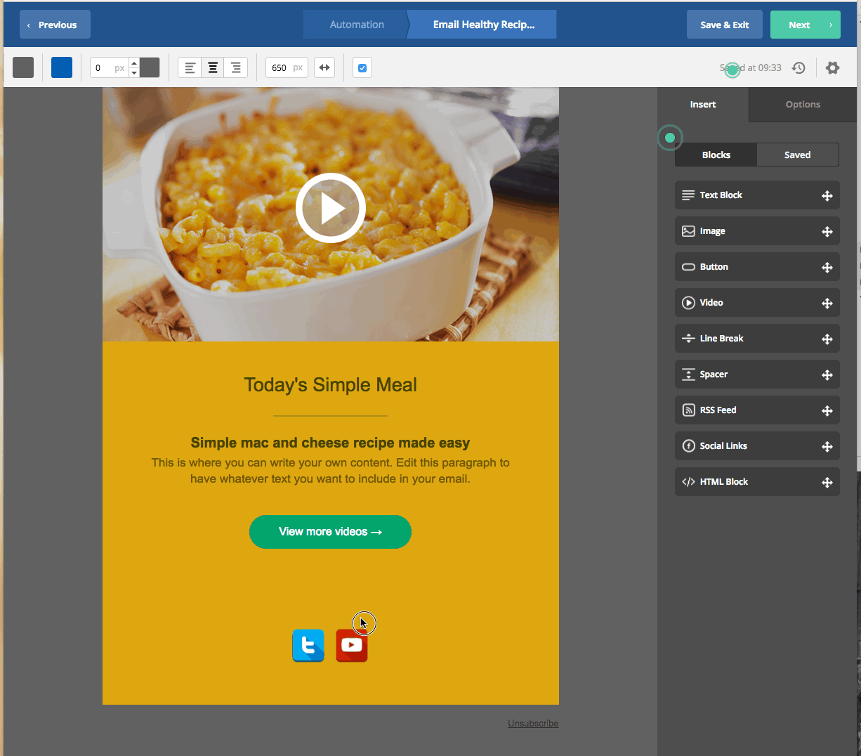This screenshot has width=861, height=756.
Task: Uncheck the blue toolbar checkbox
Action: pyautogui.click(x=362, y=68)
